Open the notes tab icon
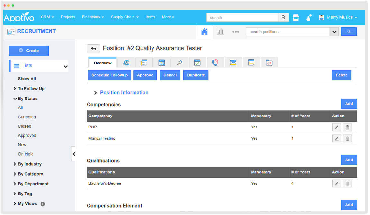370x215 pixels. (251, 63)
